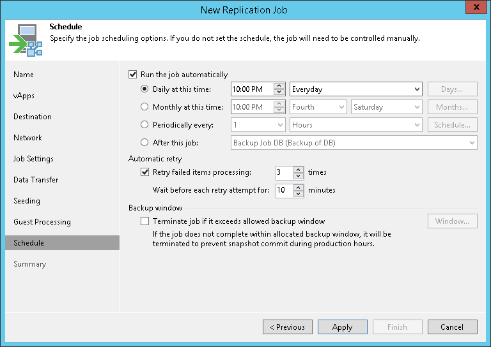Choose Periodically every radio button

point(144,125)
